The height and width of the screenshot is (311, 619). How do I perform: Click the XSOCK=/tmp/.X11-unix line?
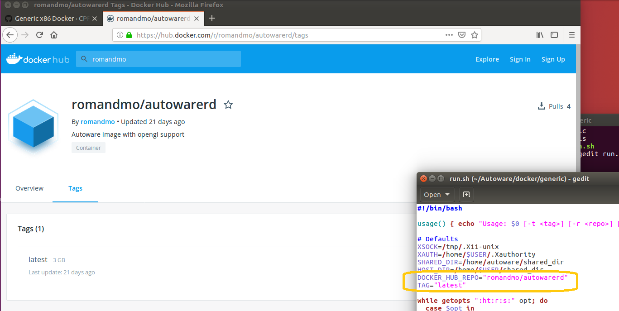pos(458,247)
